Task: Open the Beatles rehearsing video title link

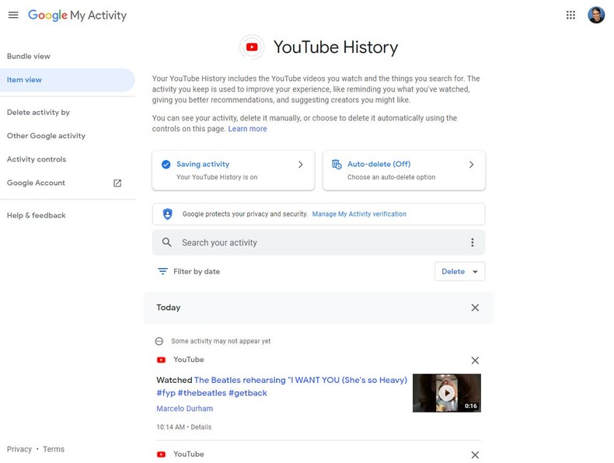Action: pos(282,386)
